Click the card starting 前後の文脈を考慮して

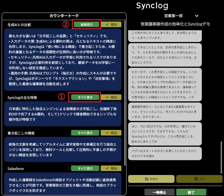63,150
